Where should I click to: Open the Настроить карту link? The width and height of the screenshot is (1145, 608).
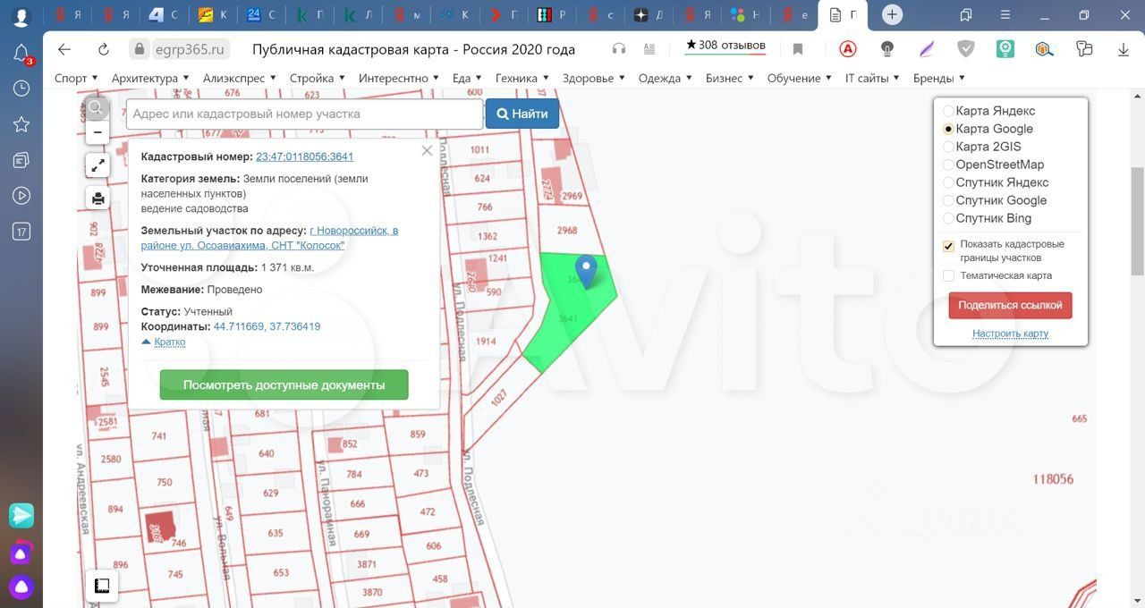click(1011, 334)
